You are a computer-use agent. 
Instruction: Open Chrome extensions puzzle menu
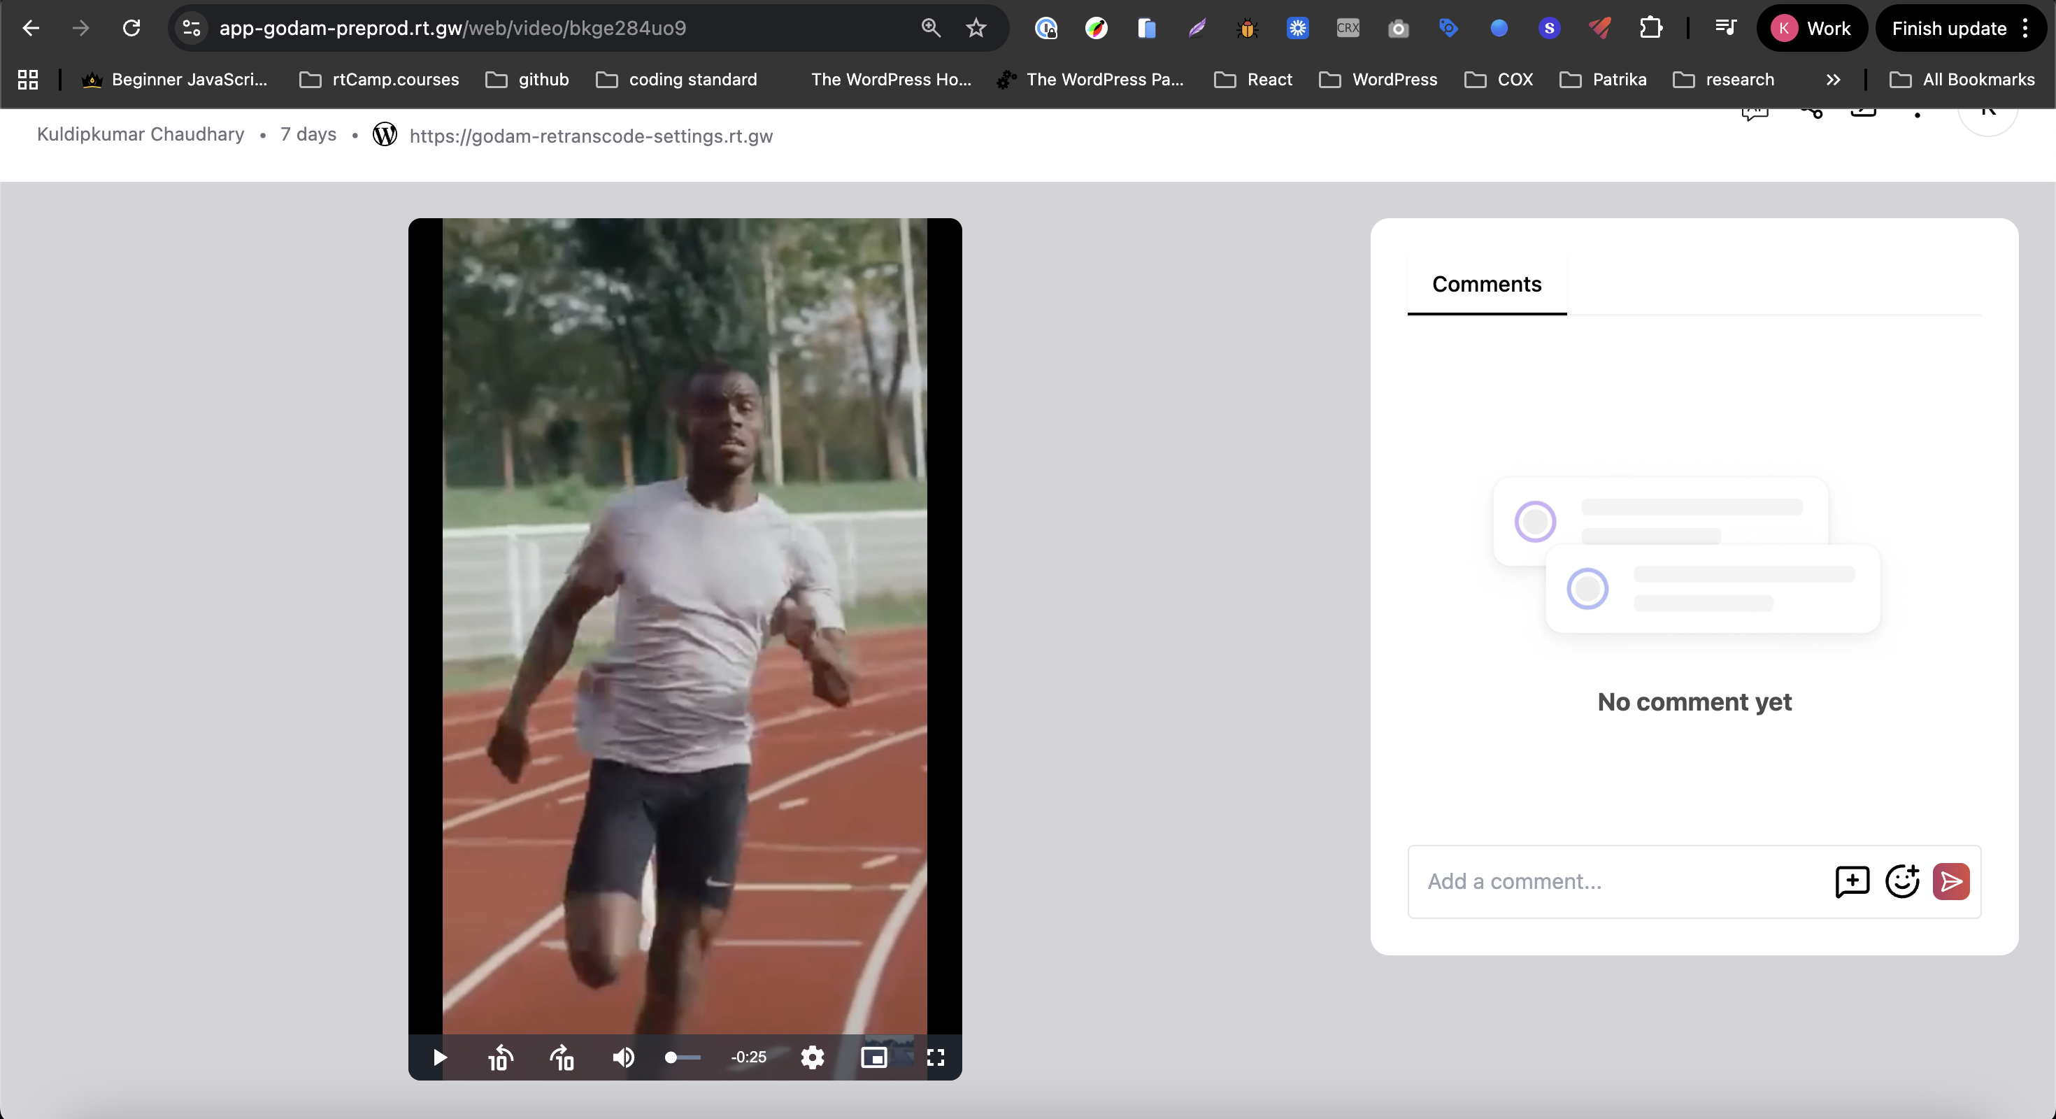point(1650,29)
